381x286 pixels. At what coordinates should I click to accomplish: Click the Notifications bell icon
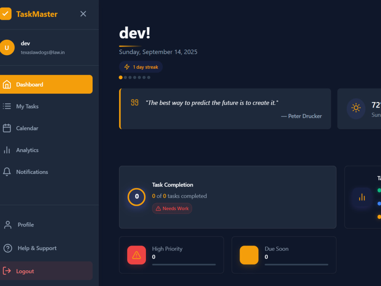point(7,172)
